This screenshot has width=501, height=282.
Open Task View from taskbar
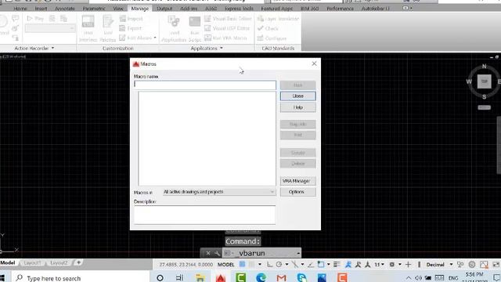(x=179, y=278)
